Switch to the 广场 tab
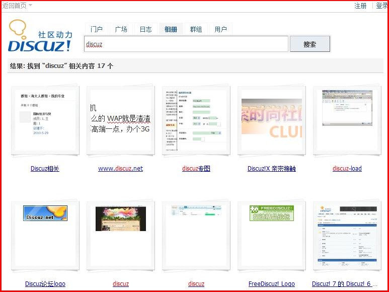This screenshot has width=389, height=292. tap(121, 29)
